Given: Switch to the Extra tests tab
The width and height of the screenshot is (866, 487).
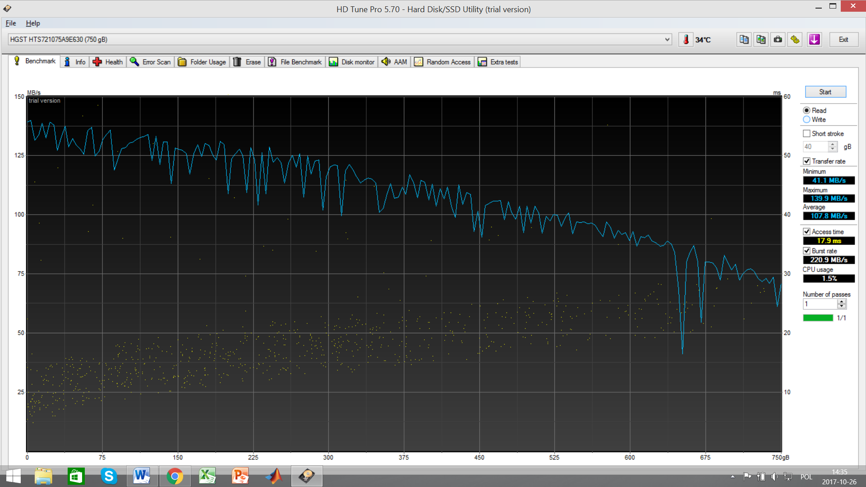Looking at the screenshot, I should [498, 62].
